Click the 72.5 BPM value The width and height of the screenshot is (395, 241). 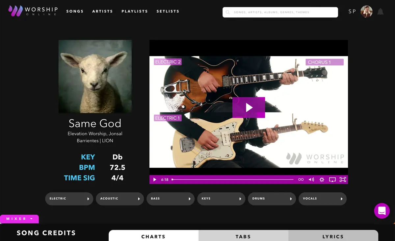(118, 167)
